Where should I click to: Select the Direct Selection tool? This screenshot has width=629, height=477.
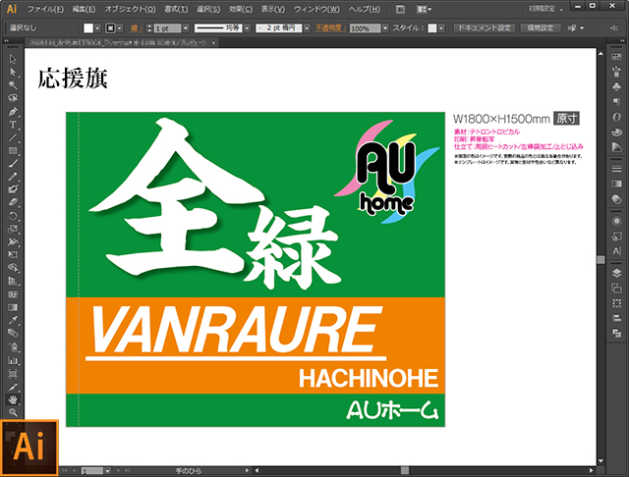point(14,72)
